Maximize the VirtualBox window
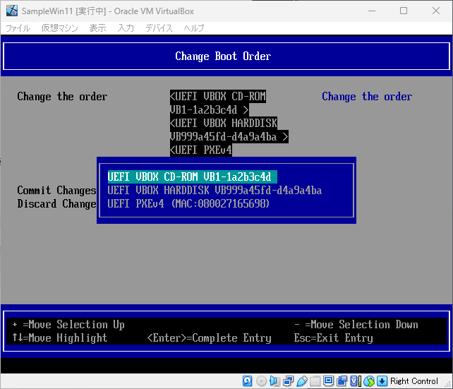The image size is (453, 389). (x=404, y=11)
